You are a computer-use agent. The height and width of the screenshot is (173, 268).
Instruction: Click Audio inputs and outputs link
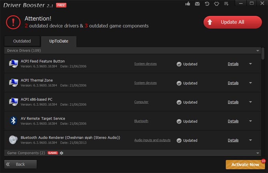pos(152,140)
